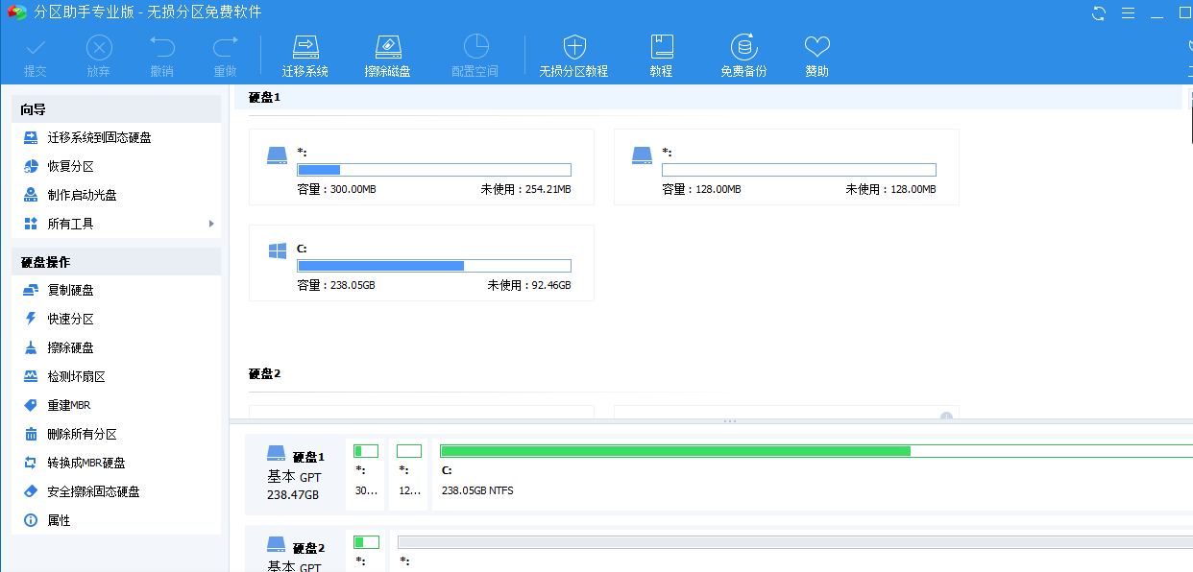This screenshot has width=1193, height=572.
Task: Click the 重做 (redo) arrow icon
Action: click(226, 47)
